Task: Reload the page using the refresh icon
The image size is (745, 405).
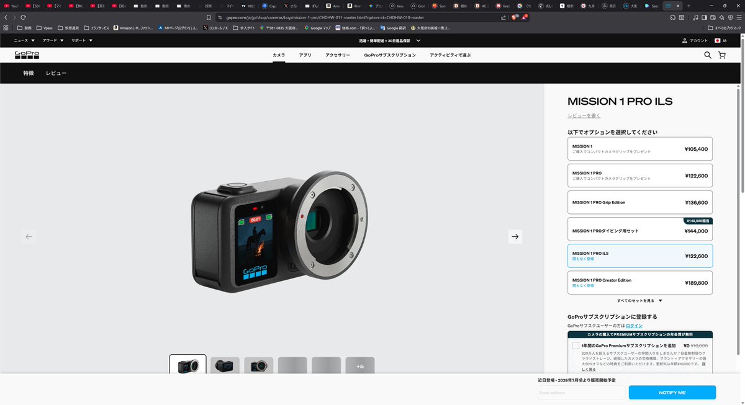Action: click(23, 17)
